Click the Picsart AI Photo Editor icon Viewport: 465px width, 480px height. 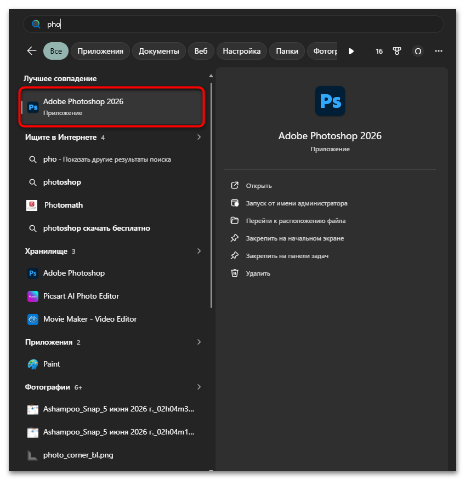pos(33,296)
